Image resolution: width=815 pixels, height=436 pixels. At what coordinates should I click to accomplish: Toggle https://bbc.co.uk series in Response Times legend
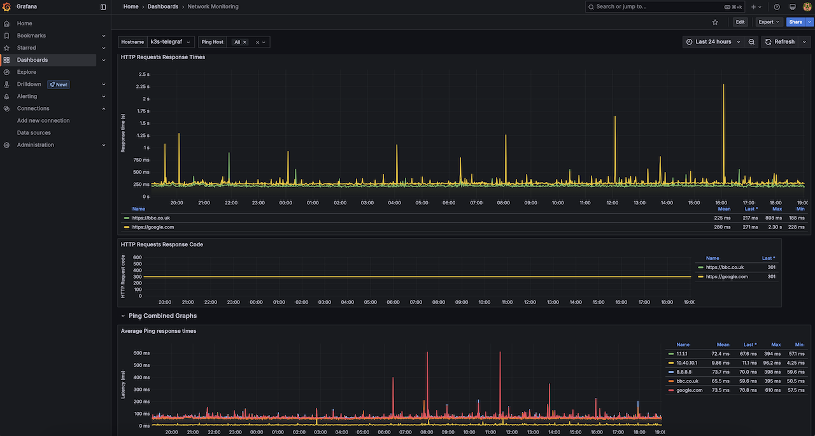(151, 218)
